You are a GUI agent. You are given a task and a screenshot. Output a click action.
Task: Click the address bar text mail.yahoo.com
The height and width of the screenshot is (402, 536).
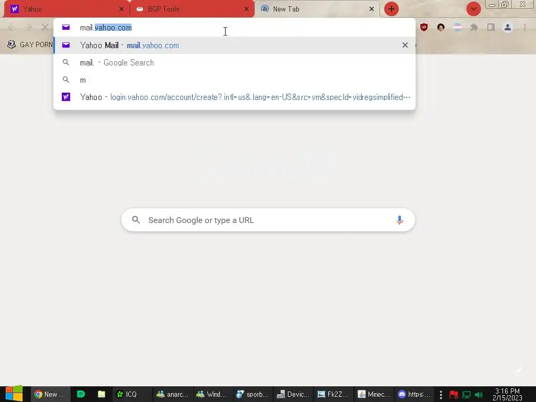106,28
